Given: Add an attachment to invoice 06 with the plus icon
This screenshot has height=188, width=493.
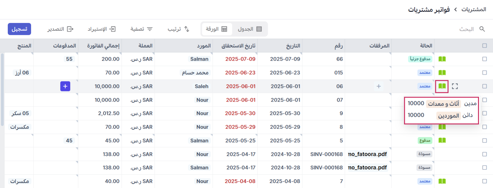Looking at the screenshot, I should [379, 86].
